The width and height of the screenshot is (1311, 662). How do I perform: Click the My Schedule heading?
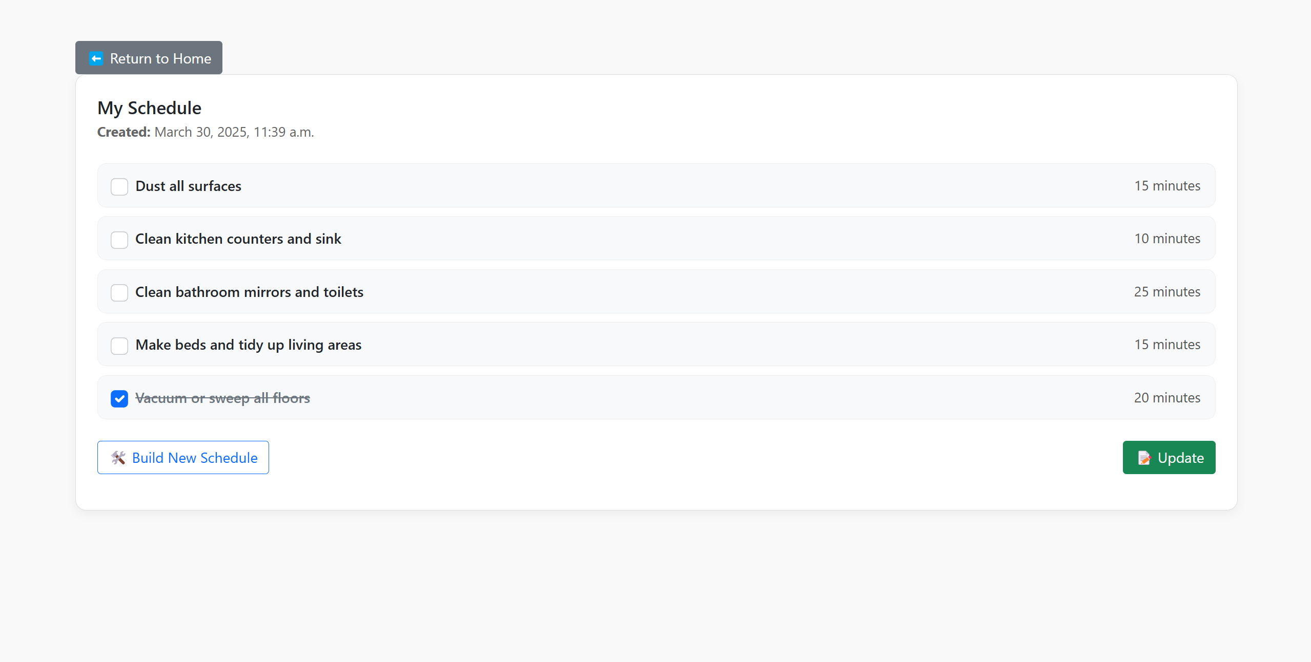[x=149, y=108]
